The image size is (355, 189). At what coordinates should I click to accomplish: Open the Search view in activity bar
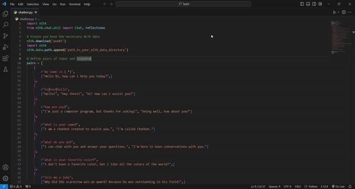(5, 25)
